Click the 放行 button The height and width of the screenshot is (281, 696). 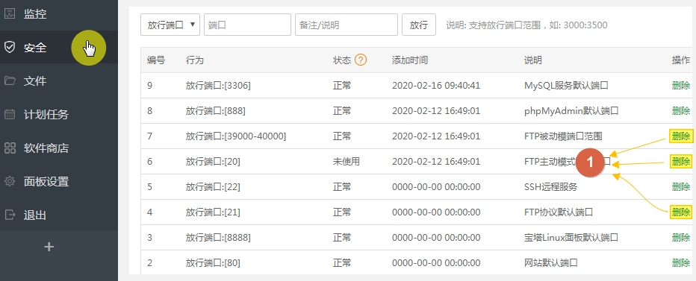[419, 25]
